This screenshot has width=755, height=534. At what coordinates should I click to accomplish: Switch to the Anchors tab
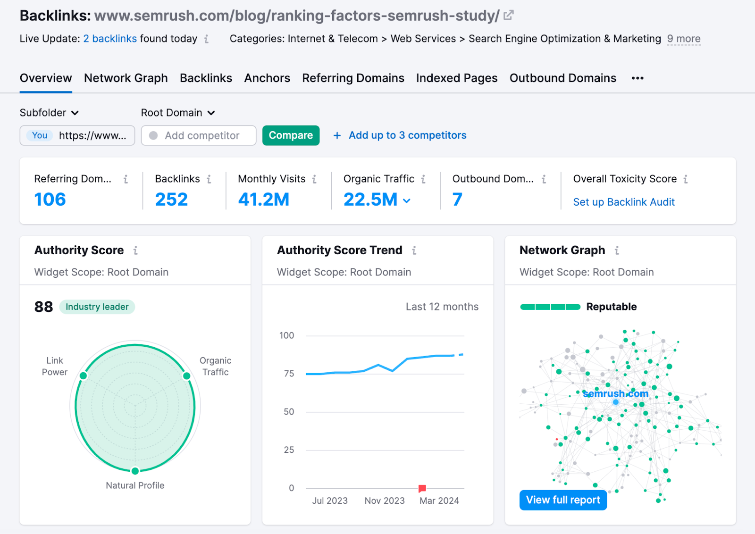click(267, 78)
